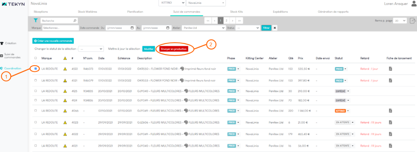The height and width of the screenshot is (152, 417).
Task: Open the Atelier dropdown showing Panitex Ltd
Action: (x=204, y=28)
